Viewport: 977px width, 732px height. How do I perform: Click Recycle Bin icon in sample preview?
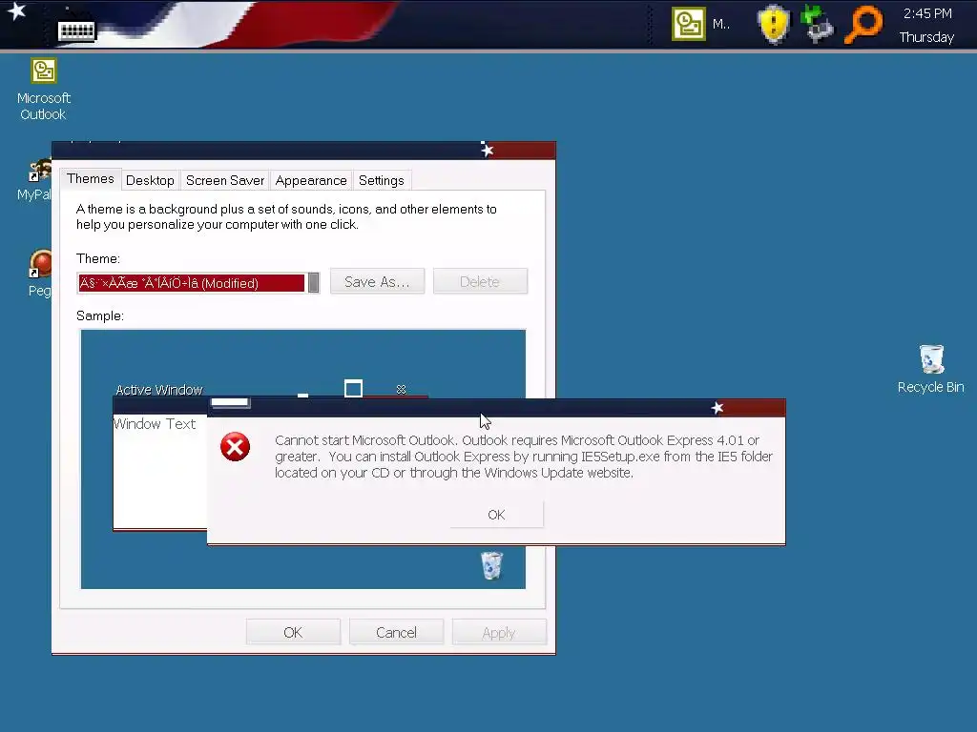coord(491,565)
